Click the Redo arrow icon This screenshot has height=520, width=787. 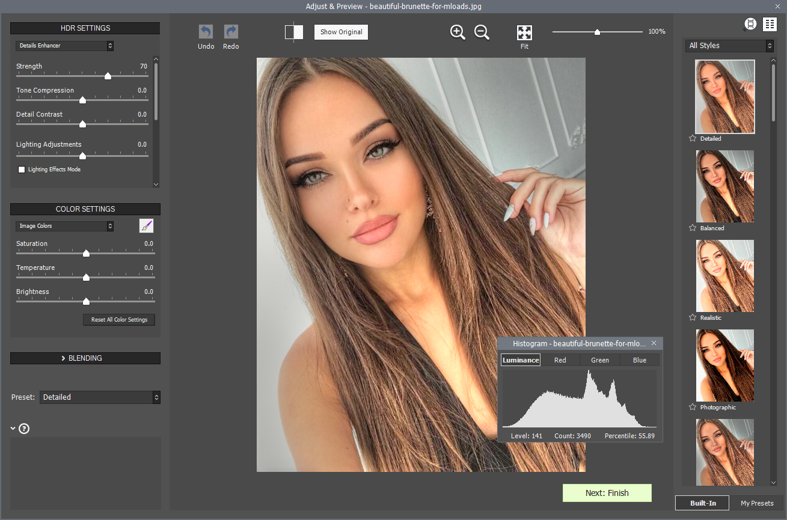(x=231, y=32)
